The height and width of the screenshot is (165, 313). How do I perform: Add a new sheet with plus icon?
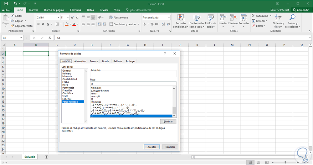47,157
